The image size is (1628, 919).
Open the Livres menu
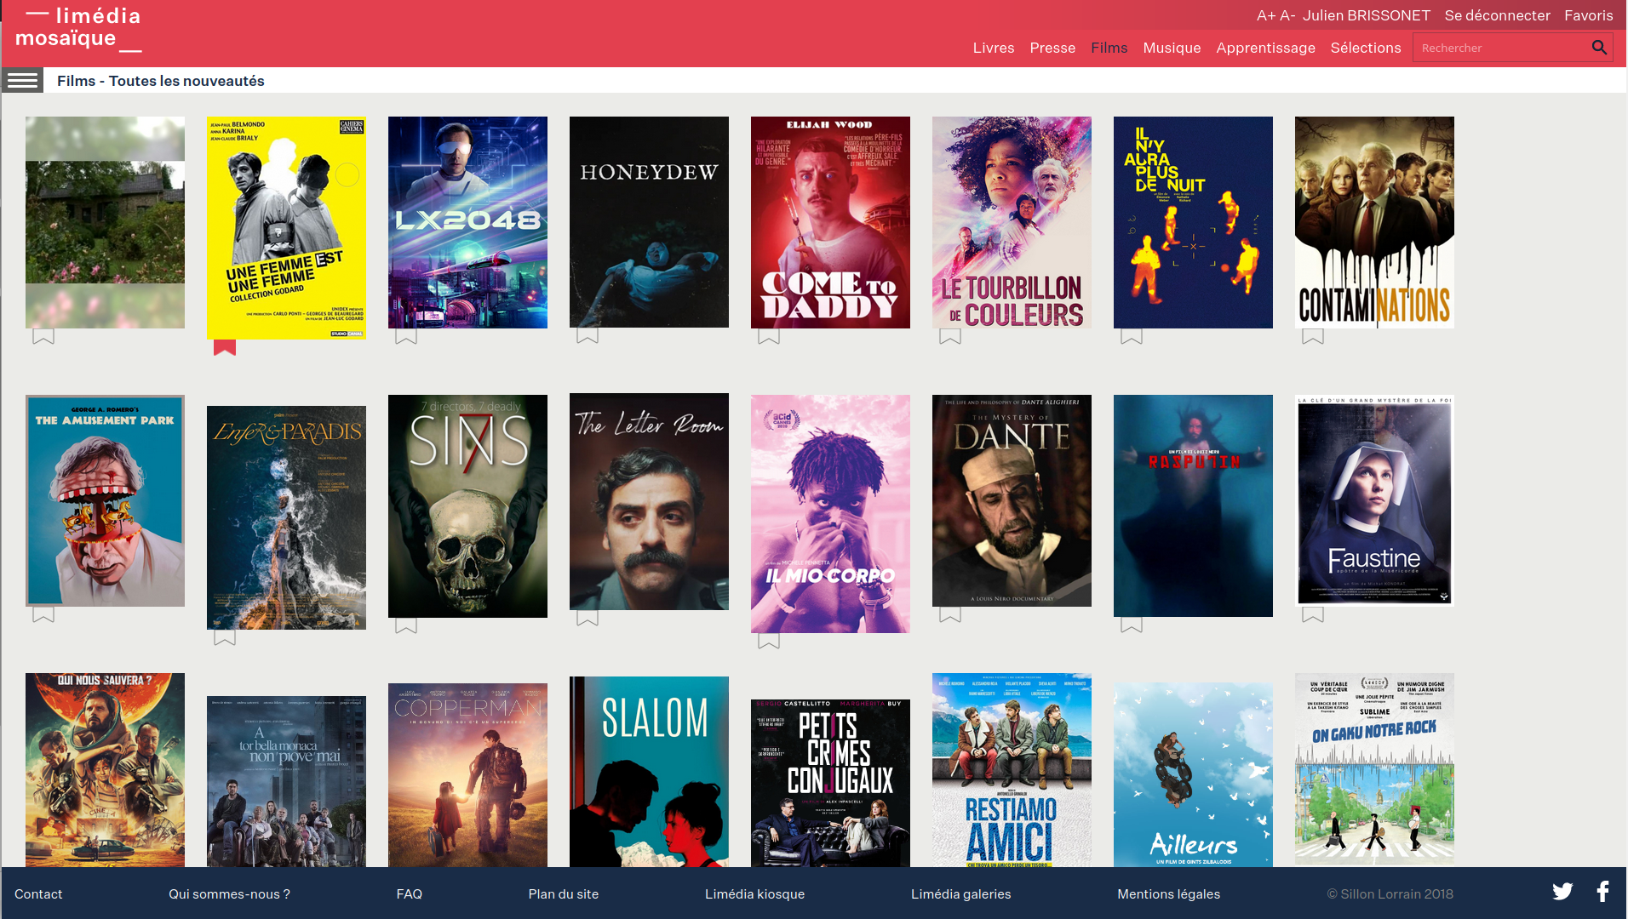tap(994, 48)
